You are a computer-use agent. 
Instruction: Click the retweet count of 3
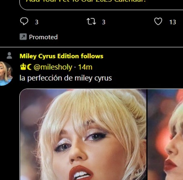click(104, 22)
